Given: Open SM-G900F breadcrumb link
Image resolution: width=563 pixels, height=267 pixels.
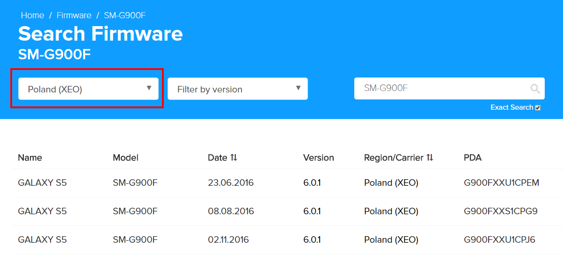Looking at the screenshot, I should [125, 15].
